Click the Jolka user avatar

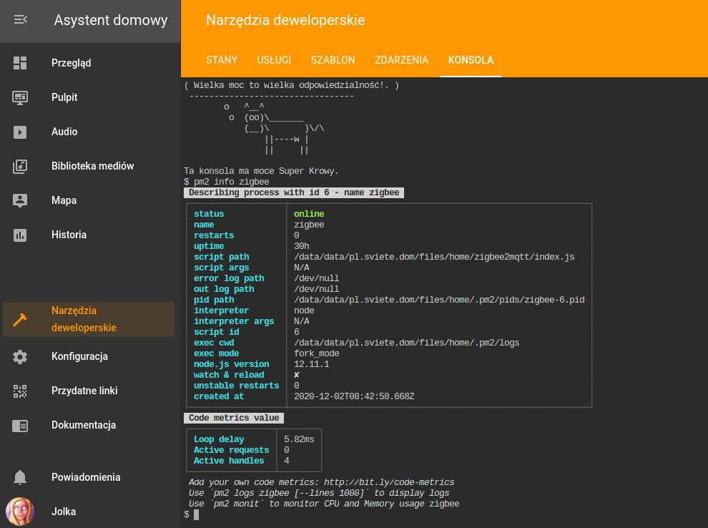(20, 512)
